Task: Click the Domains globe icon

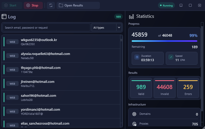Action: click(x=134, y=114)
